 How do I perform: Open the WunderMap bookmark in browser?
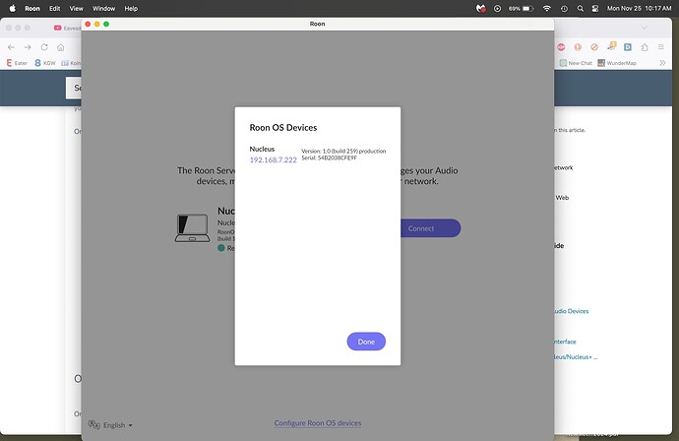click(617, 63)
